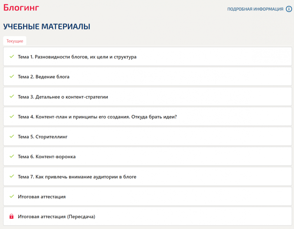
Task: Expand Тема 5. Сторителлинг row
Action: tap(148, 137)
